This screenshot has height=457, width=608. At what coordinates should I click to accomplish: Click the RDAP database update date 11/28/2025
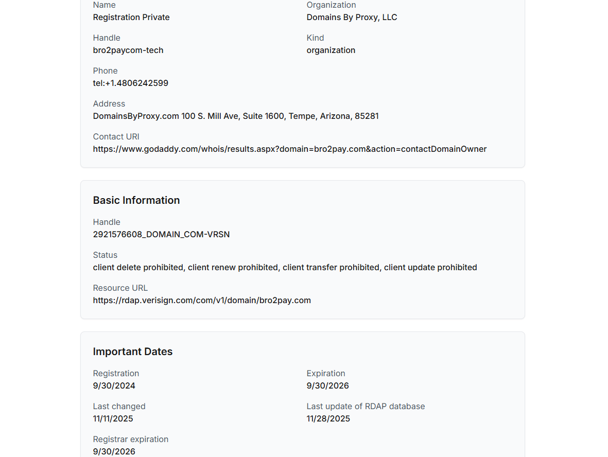click(328, 419)
